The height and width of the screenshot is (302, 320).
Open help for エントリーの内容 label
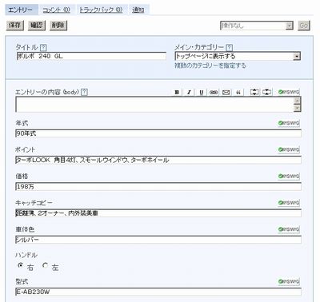coord(84,92)
